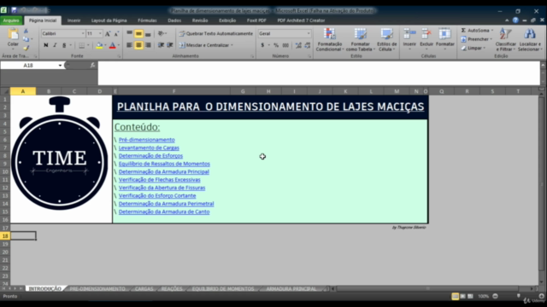The width and height of the screenshot is (547, 307).
Task: Click the Cut scissors icon
Action: tap(26, 31)
